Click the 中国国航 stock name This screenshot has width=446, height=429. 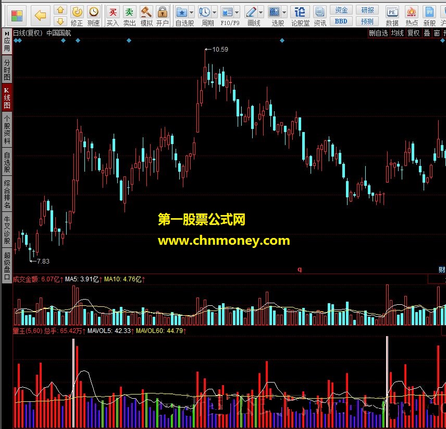[58, 33]
